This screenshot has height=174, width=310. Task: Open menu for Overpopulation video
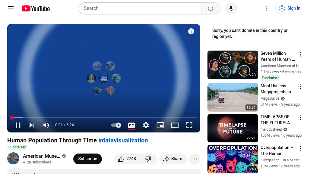point(300,148)
